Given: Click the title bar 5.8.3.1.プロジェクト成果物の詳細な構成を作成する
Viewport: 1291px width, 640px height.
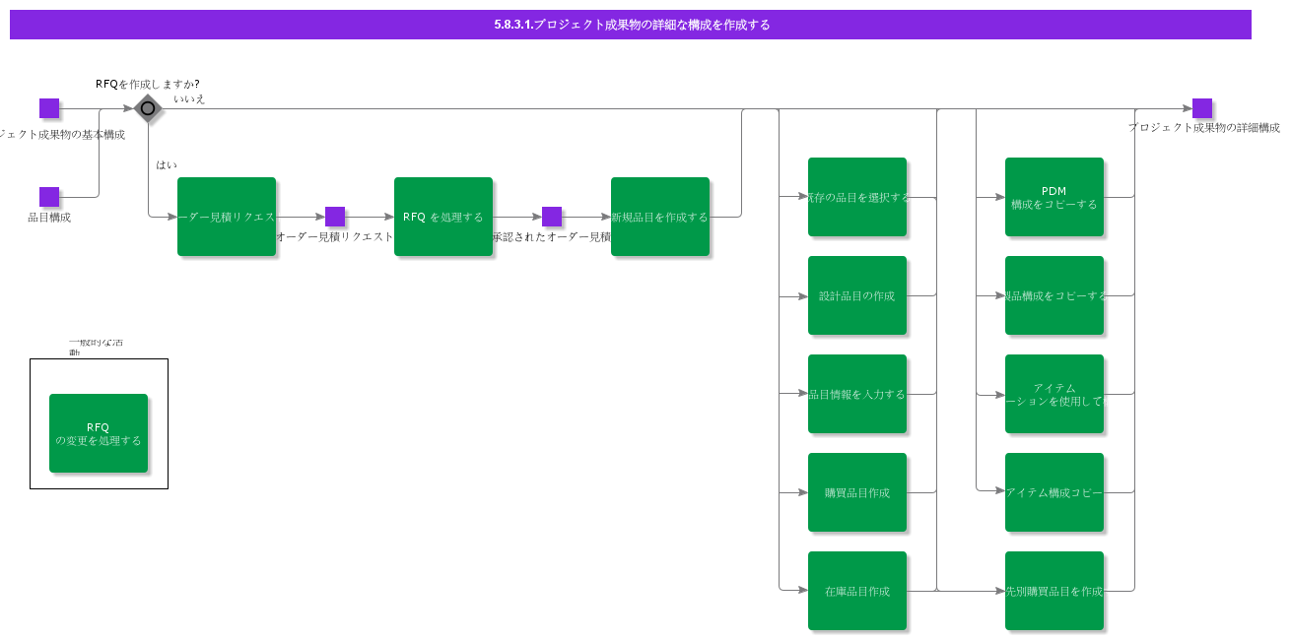Looking at the screenshot, I should click(x=631, y=25).
